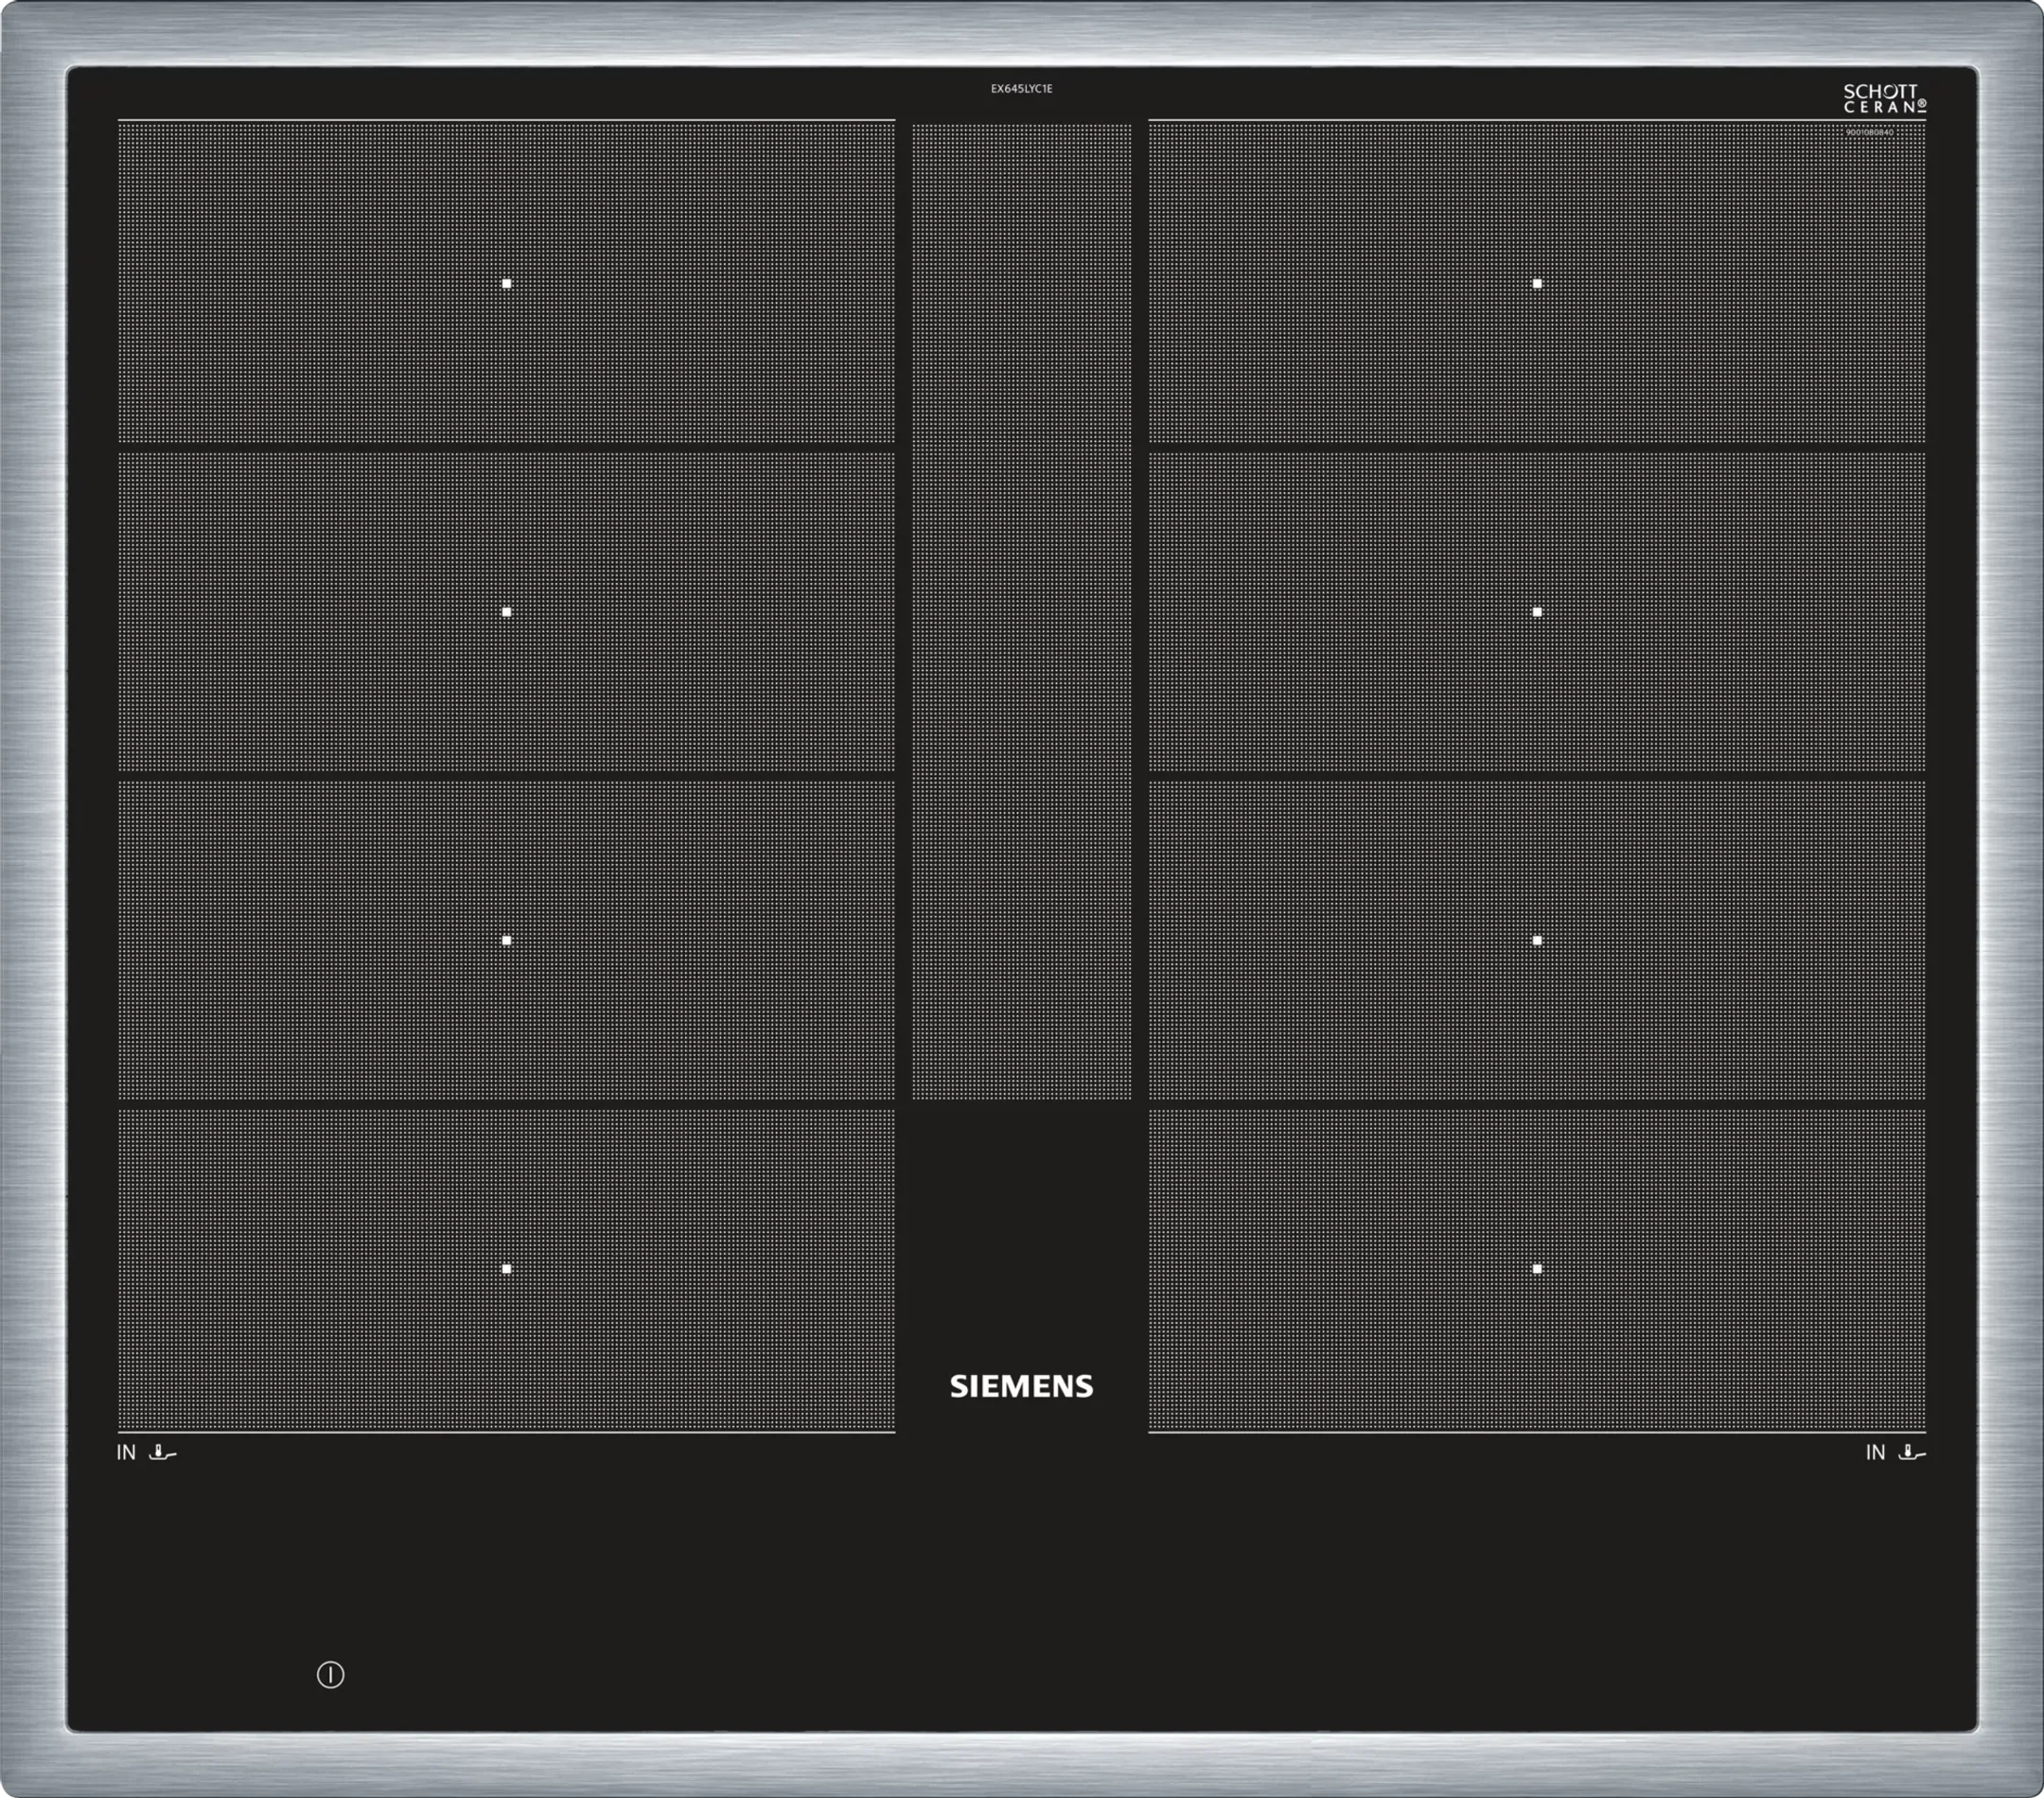The image size is (2044, 1798).
Task: Activate the third-row left zone marker
Action: click(x=507, y=939)
